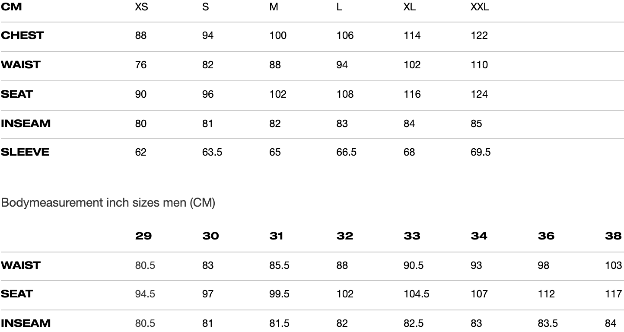This screenshot has width=624, height=332.
Task: Select the XXL column header
Action: [x=480, y=7]
